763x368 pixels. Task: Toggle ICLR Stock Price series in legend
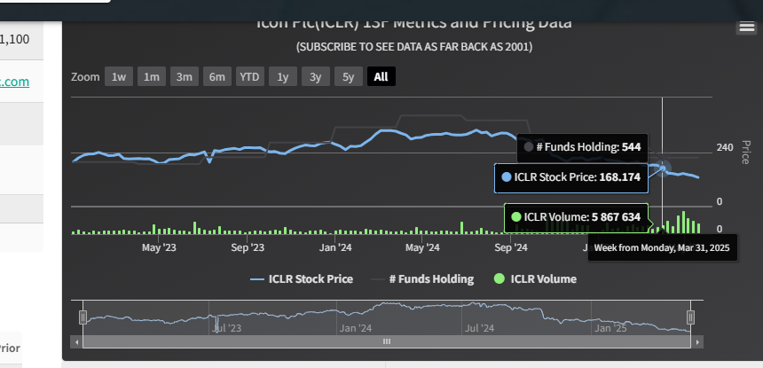click(302, 279)
